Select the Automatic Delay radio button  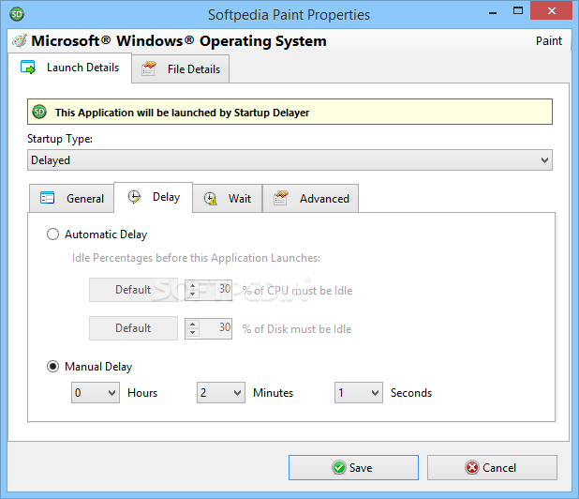pyautogui.click(x=52, y=234)
